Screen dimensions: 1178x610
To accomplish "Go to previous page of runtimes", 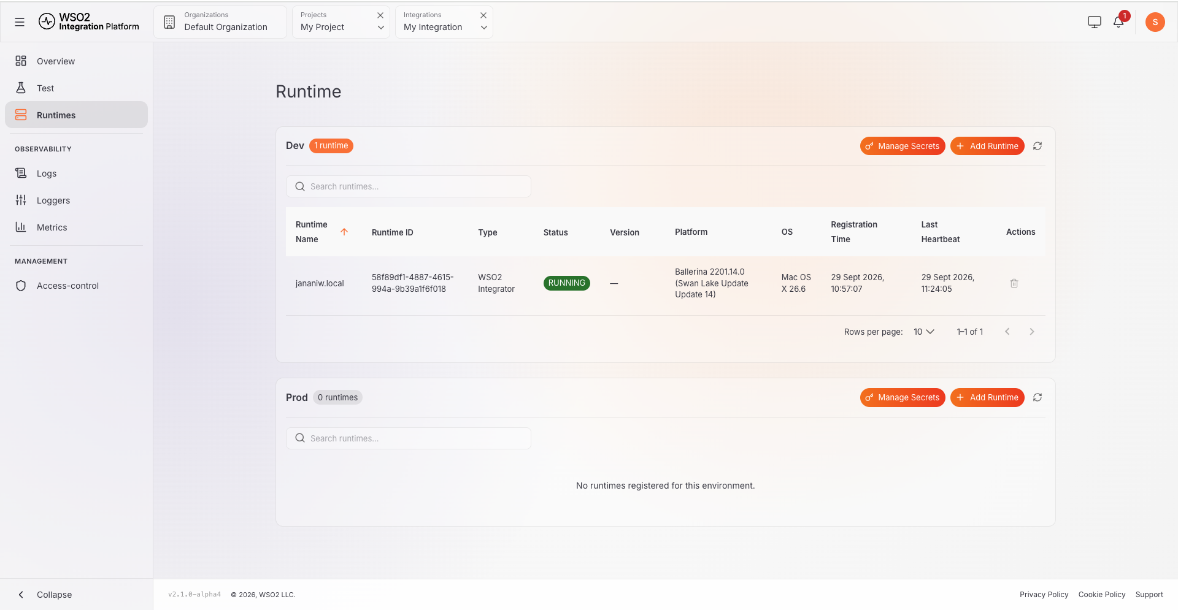I will click(x=1007, y=332).
